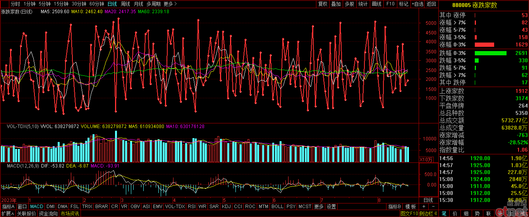
Task: Open the 窗口 window count menu
Action: [22, 207]
